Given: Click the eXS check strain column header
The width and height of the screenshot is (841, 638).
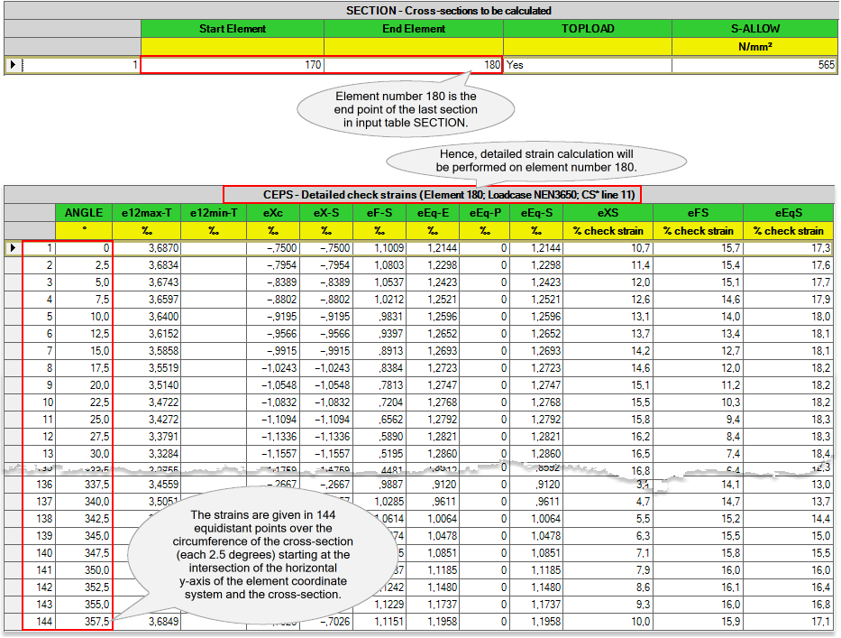Looking at the screenshot, I should [608, 213].
